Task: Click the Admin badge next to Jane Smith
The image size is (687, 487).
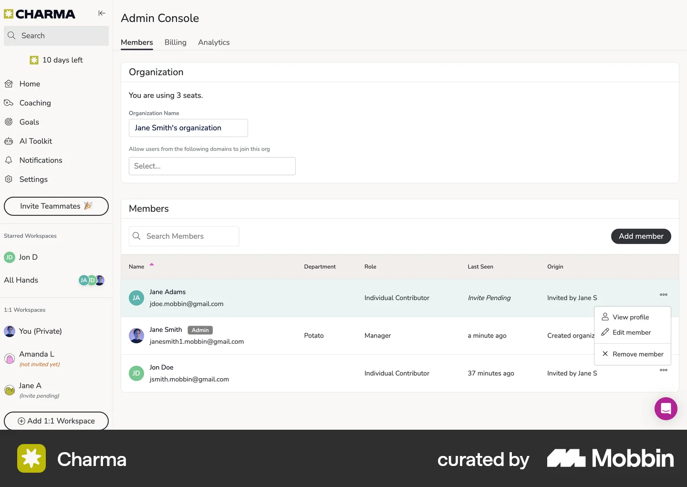Action: (x=200, y=330)
